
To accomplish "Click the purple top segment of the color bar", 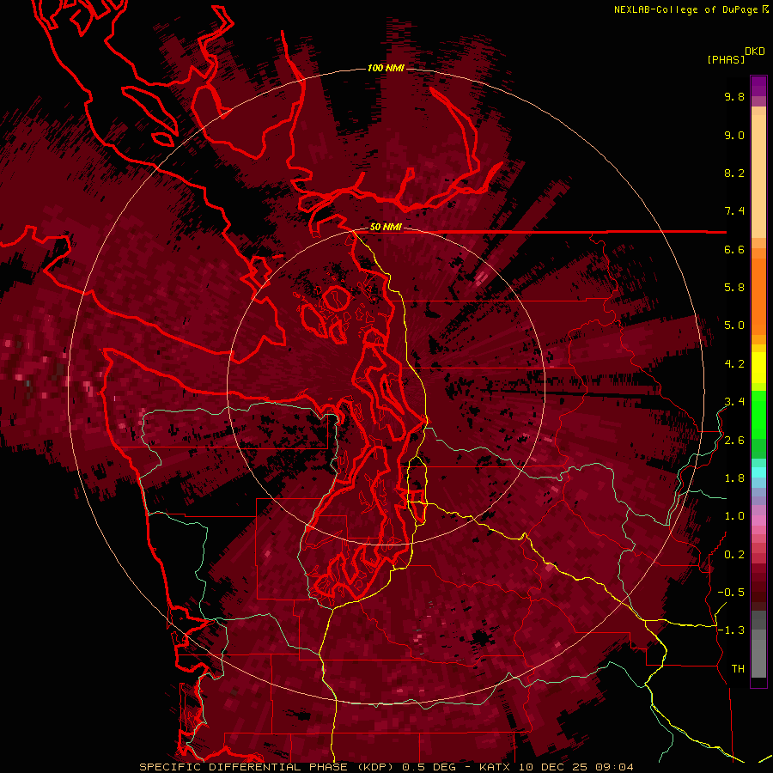I will [758, 86].
